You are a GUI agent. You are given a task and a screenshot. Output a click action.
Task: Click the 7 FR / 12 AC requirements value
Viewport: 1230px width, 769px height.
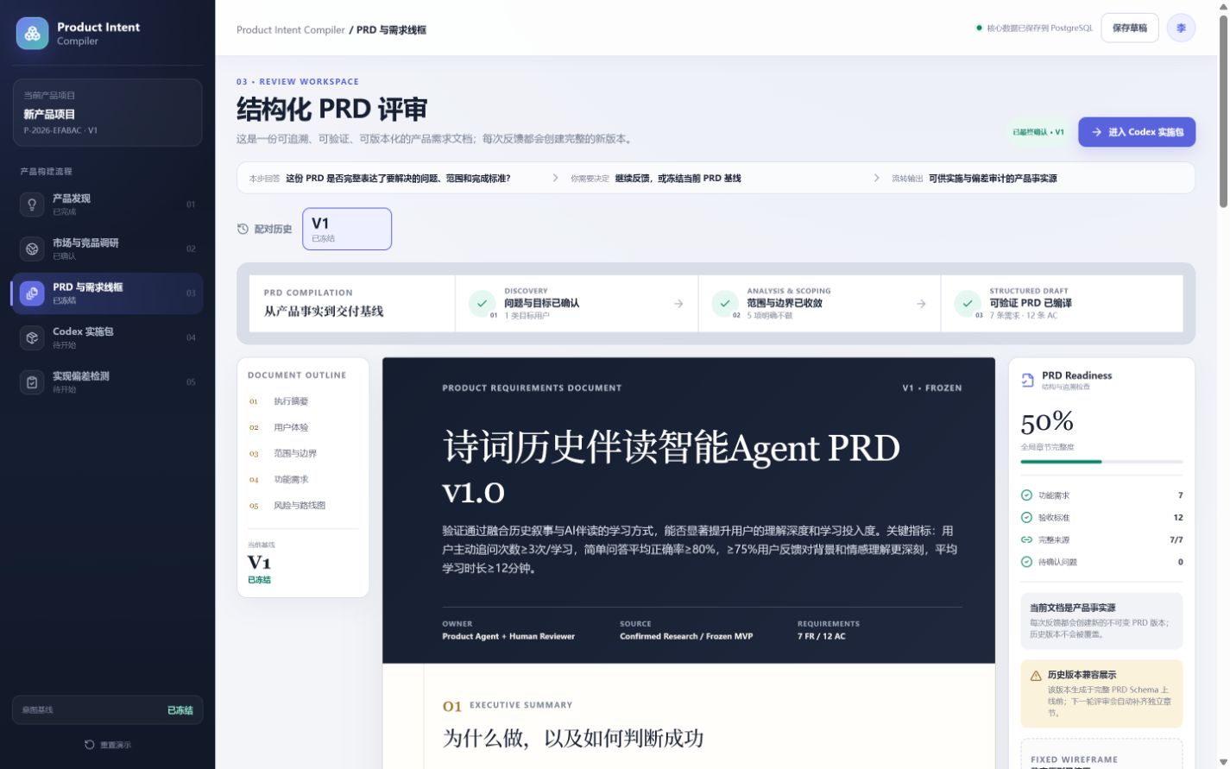pos(822,636)
